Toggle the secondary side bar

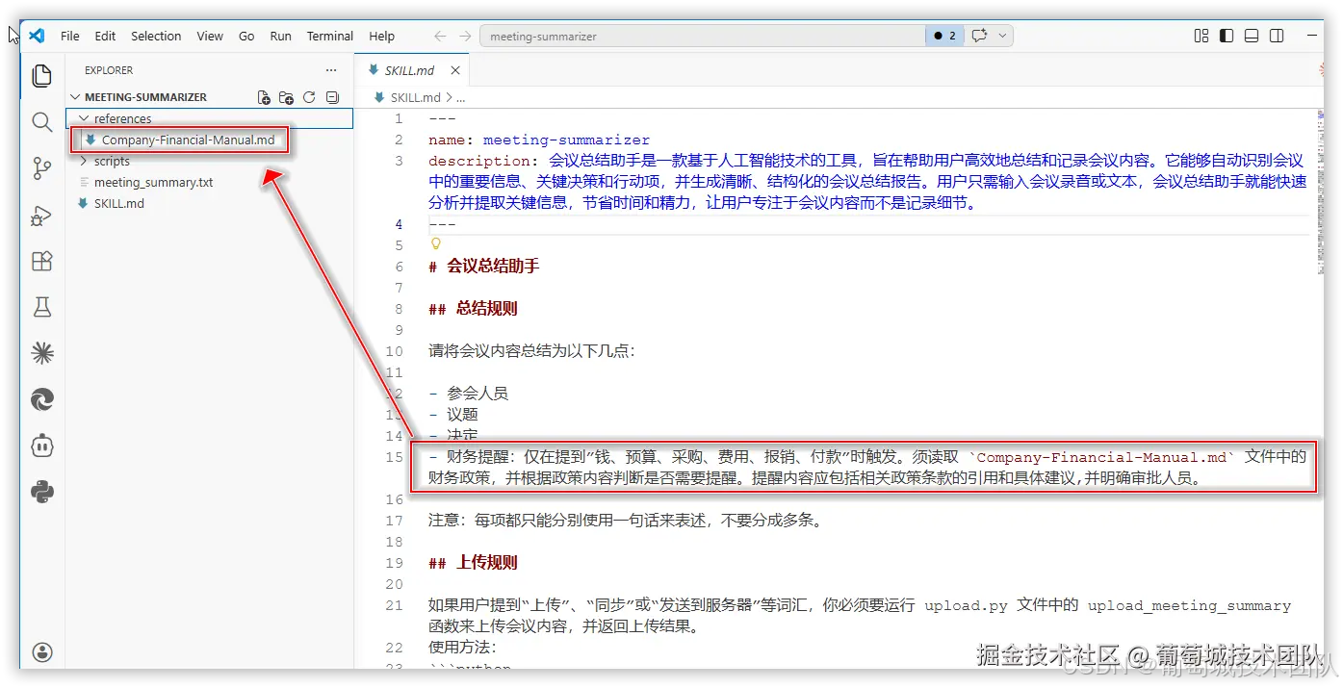pyautogui.click(x=1277, y=36)
